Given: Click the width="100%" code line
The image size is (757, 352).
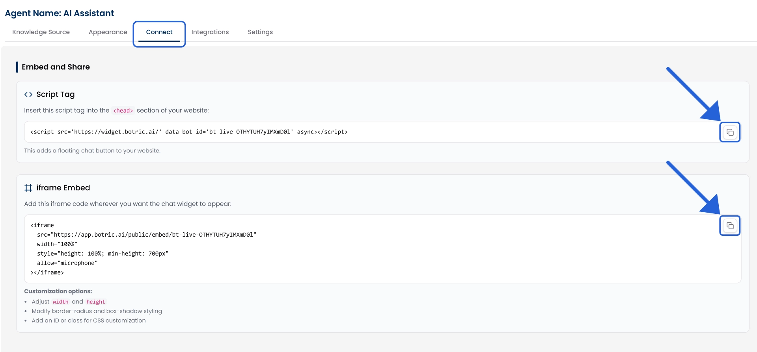Looking at the screenshot, I should 57,244.
